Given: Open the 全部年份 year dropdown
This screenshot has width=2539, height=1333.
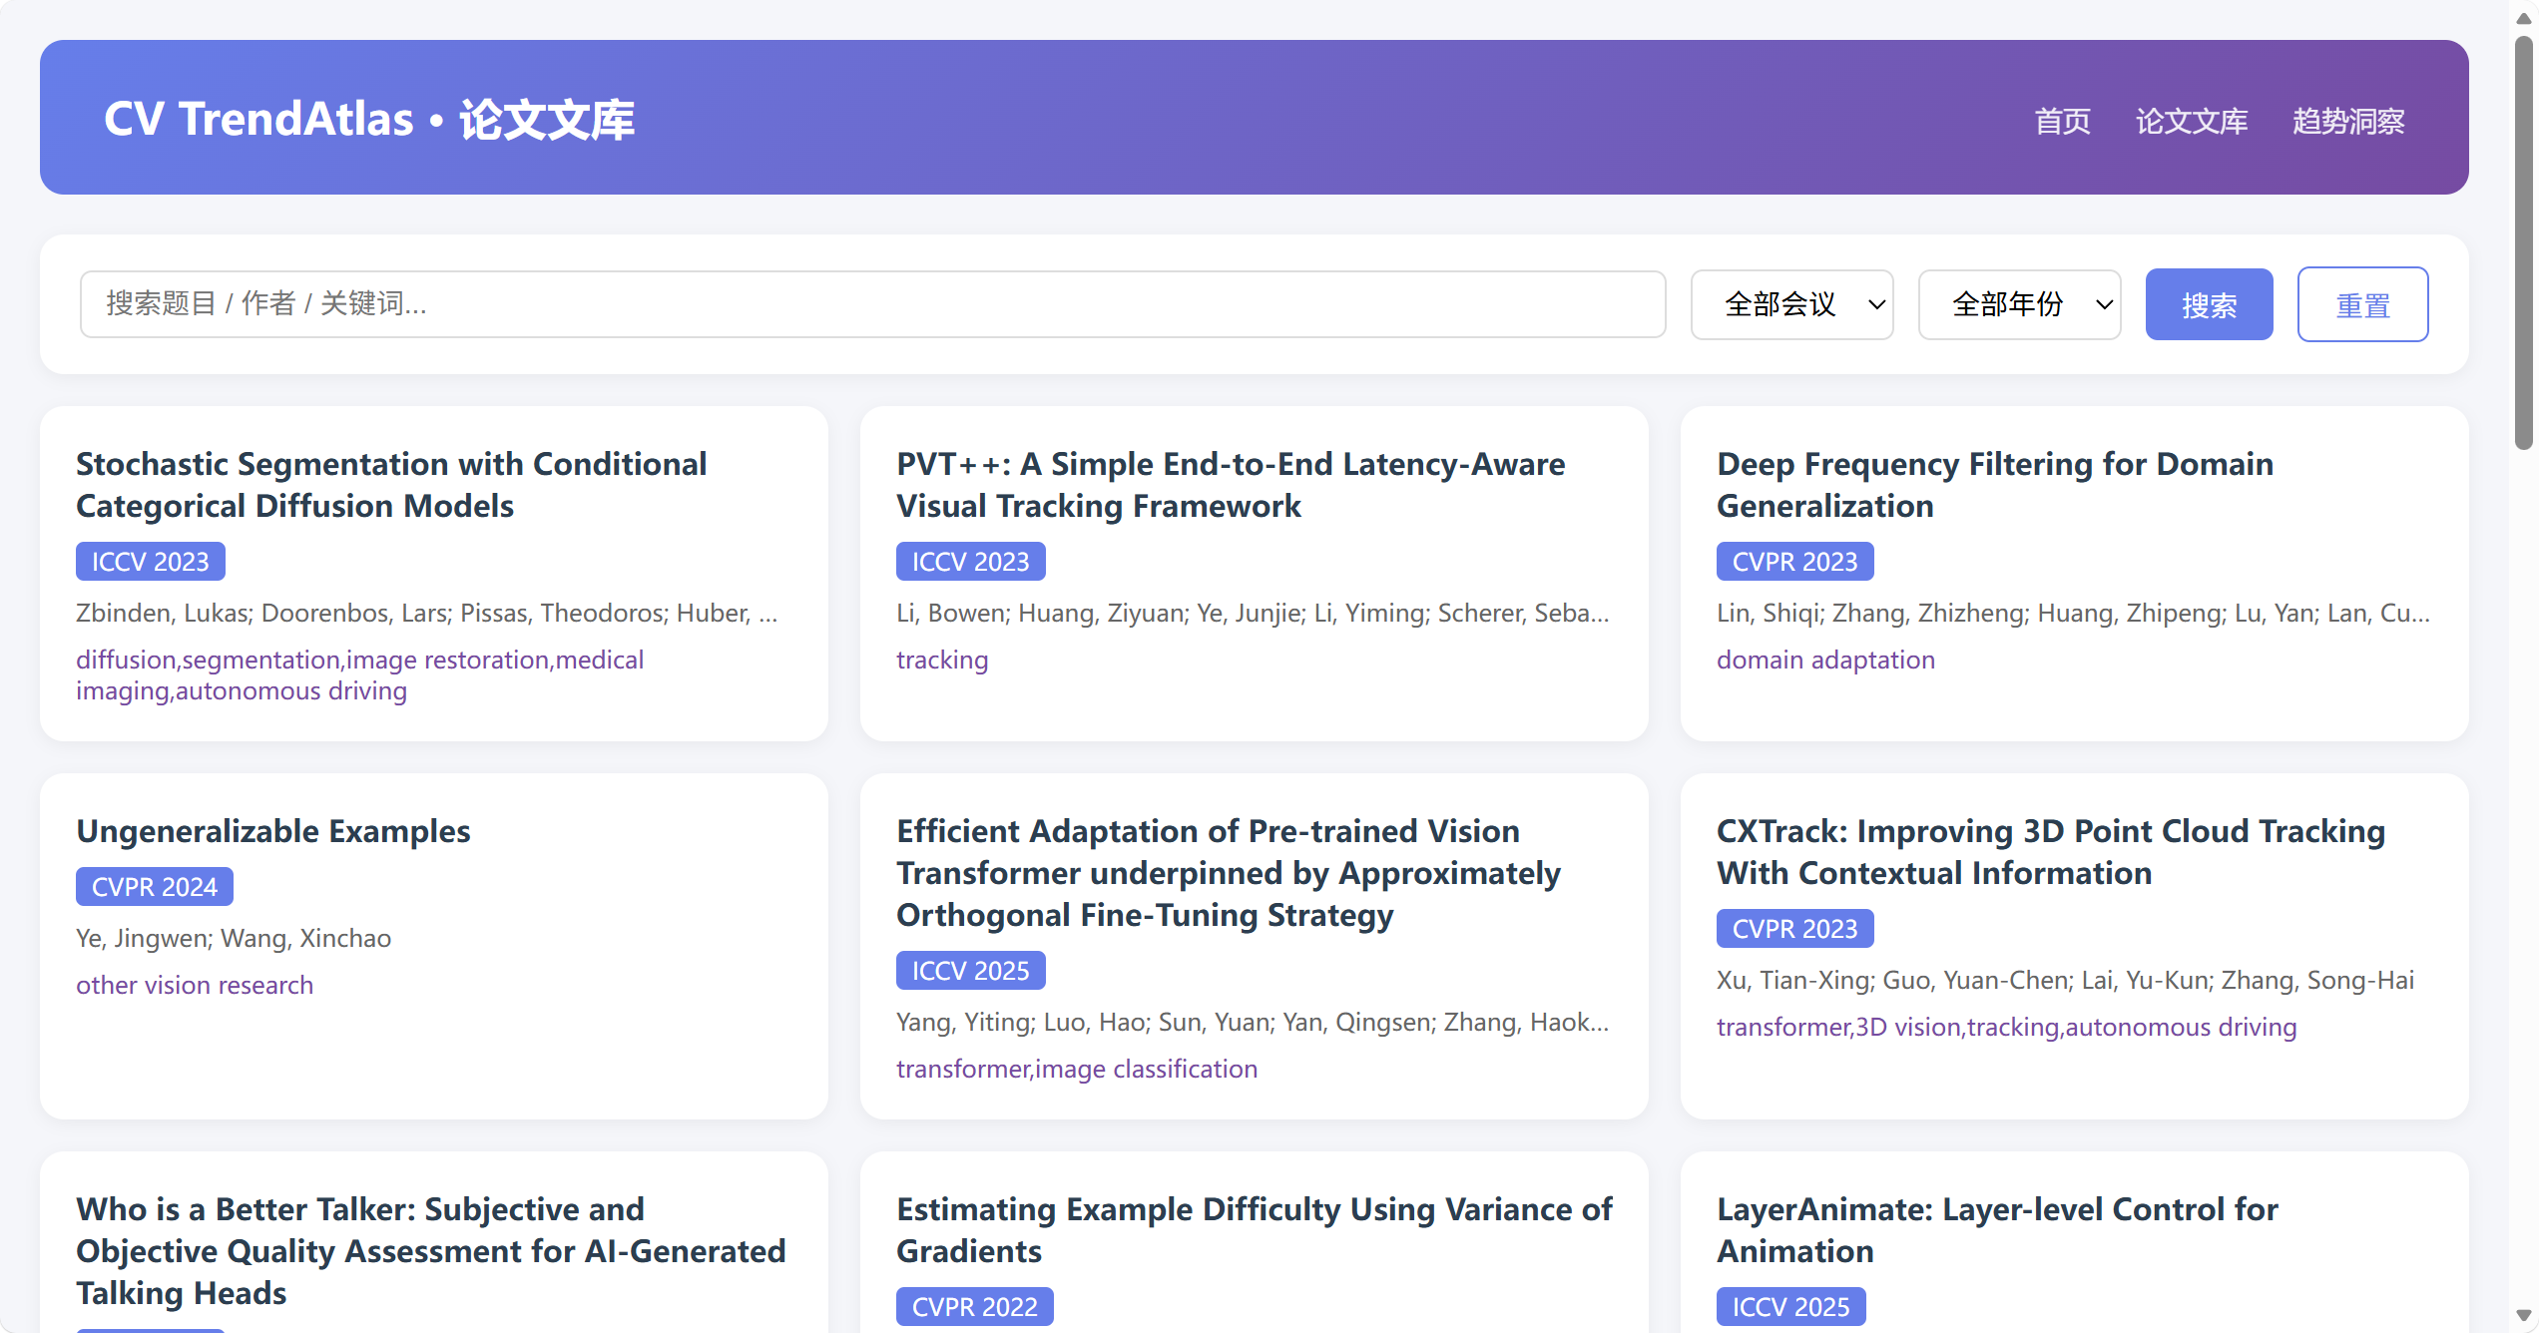Looking at the screenshot, I should tap(2019, 304).
